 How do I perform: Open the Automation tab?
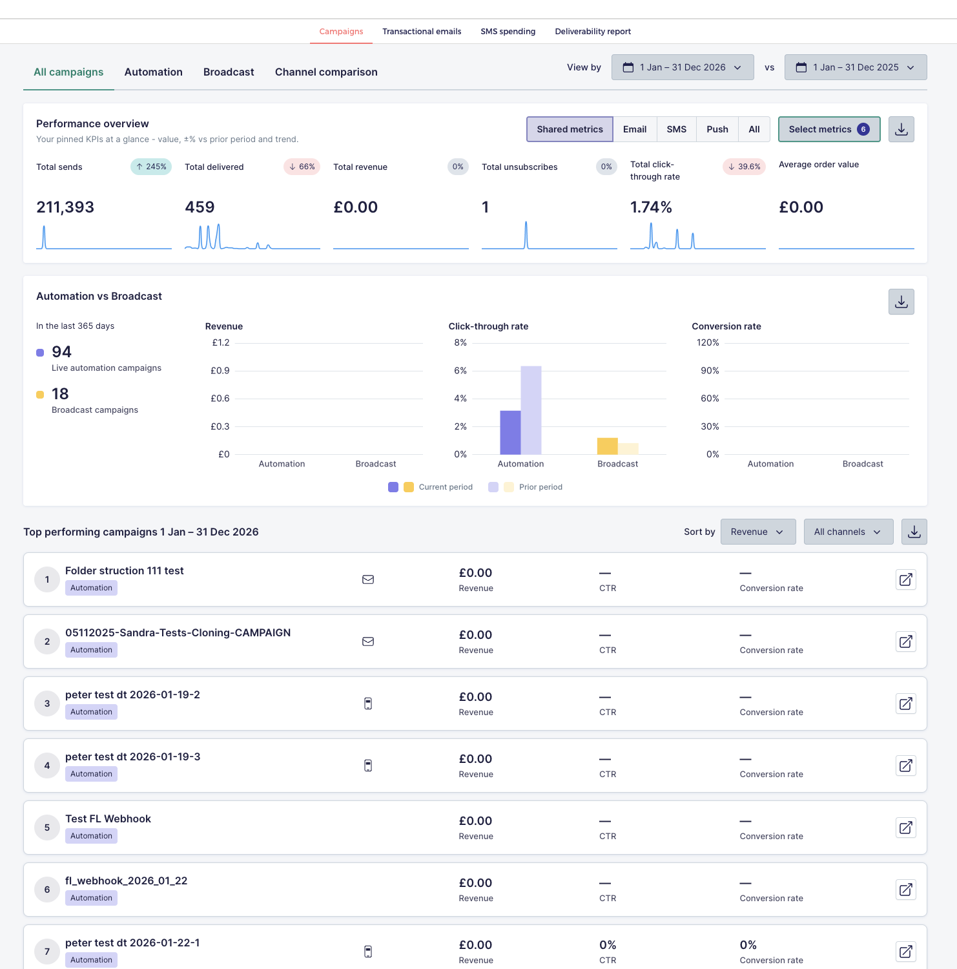click(153, 72)
